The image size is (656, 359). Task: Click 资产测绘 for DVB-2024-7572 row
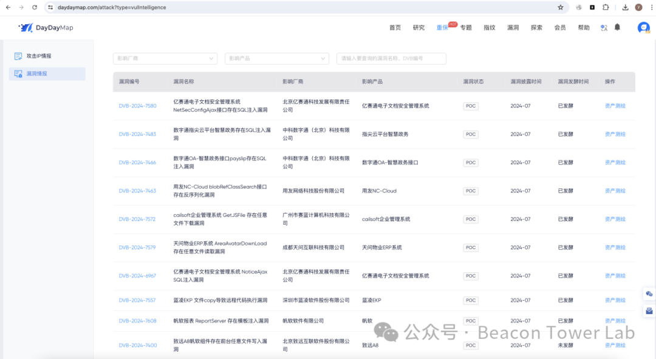pyautogui.click(x=615, y=219)
